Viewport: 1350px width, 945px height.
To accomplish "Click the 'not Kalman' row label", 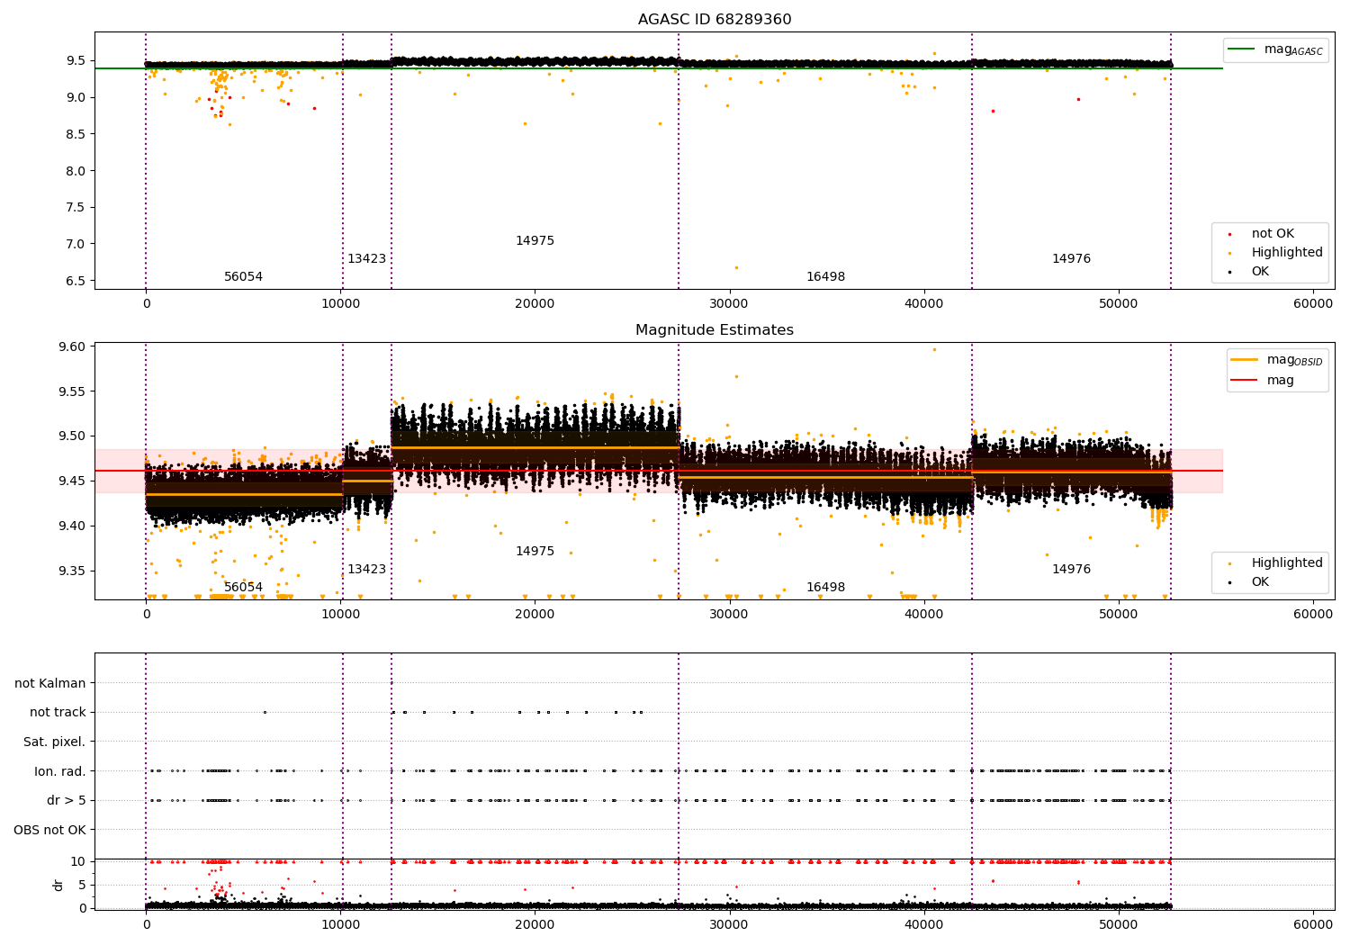I will [x=50, y=684].
